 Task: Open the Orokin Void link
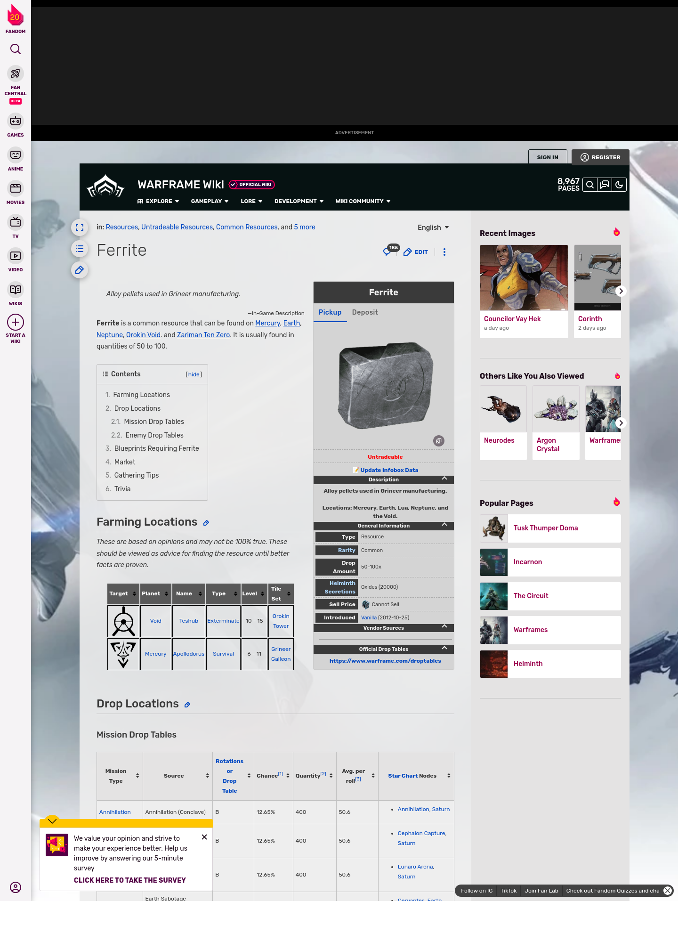point(143,335)
